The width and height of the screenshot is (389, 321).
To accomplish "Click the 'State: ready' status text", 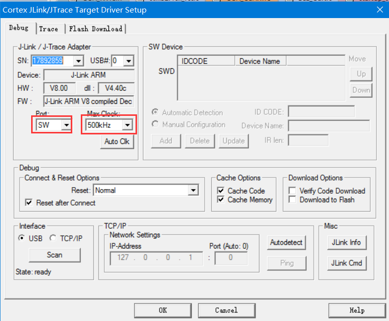I will click(x=34, y=272).
